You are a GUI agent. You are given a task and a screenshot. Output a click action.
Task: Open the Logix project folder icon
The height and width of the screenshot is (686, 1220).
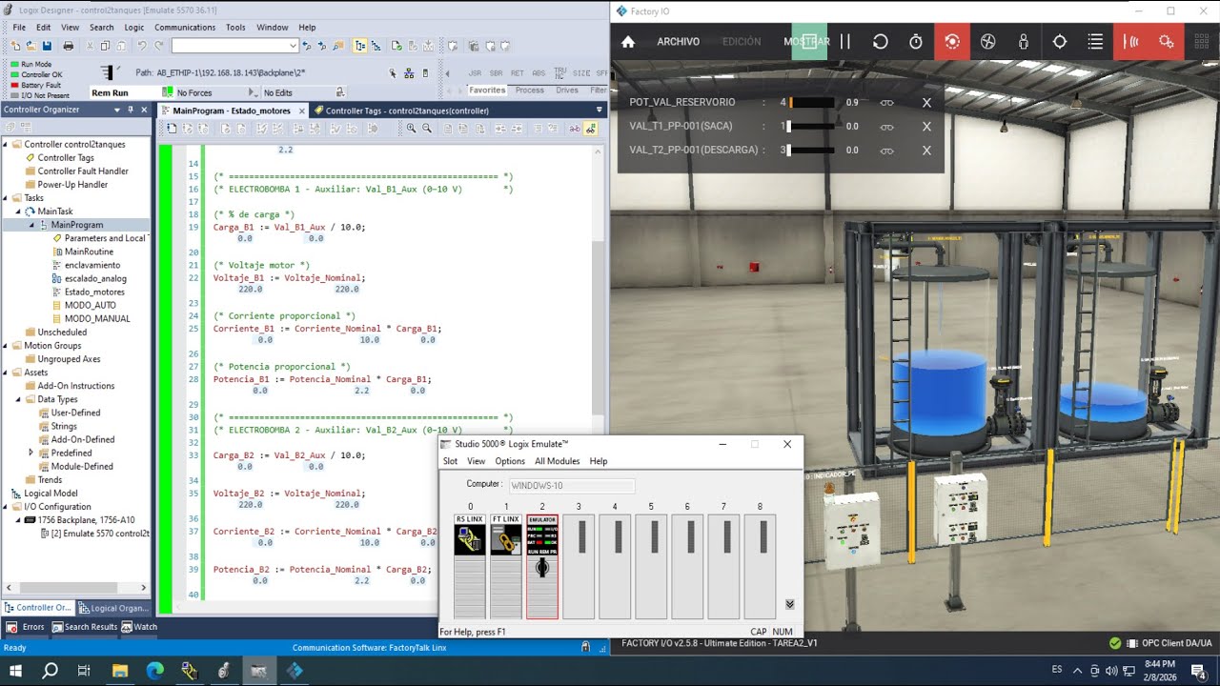coord(31,46)
